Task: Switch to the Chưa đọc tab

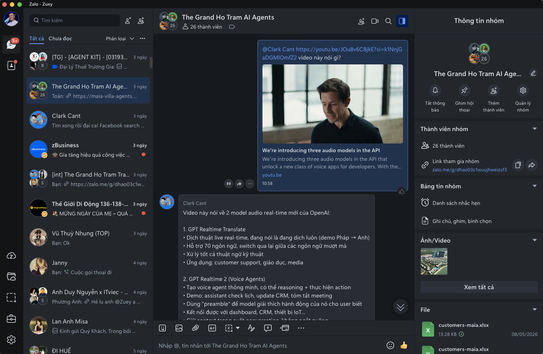Action: [x=60, y=38]
